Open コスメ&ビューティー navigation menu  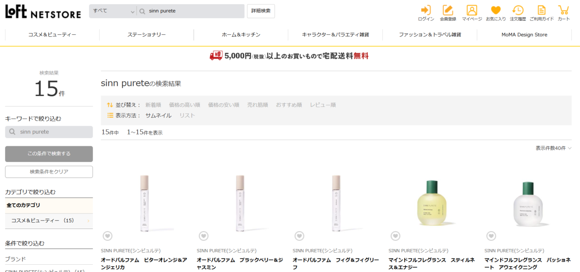pos(52,35)
